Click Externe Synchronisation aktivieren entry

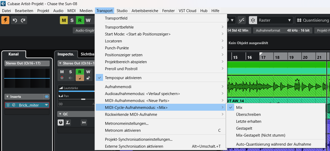coord(161,146)
